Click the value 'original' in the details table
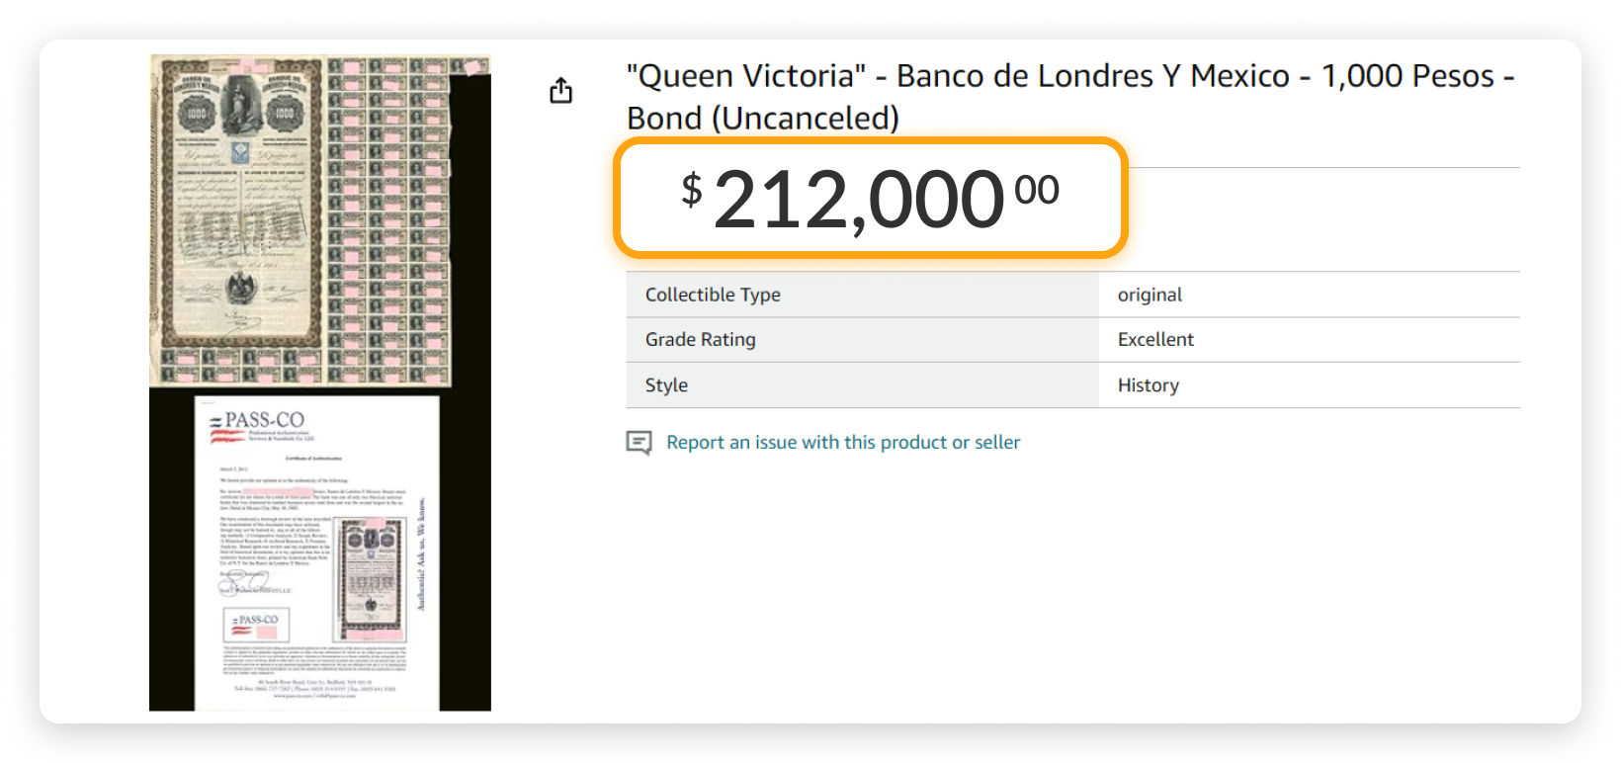Viewport: 1621px width, 763px height. point(1150,294)
